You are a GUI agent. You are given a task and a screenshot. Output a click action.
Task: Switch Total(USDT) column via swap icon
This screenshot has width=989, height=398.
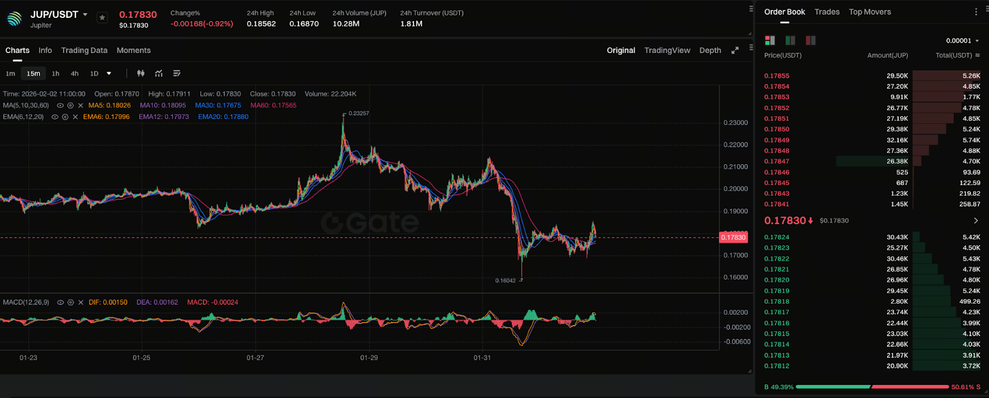pos(977,56)
